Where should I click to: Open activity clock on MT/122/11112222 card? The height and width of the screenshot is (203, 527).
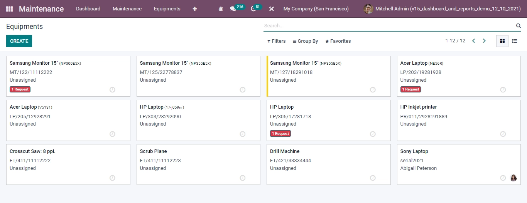[112, 90]
